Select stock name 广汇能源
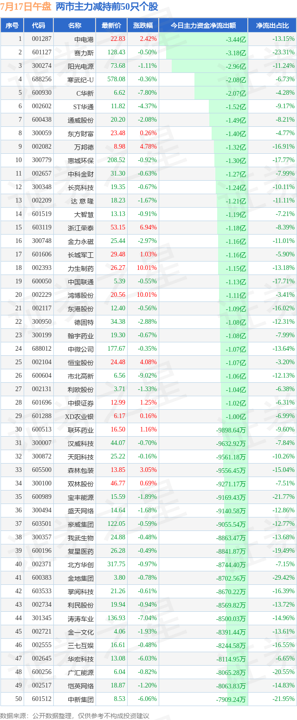 [81, 672]
